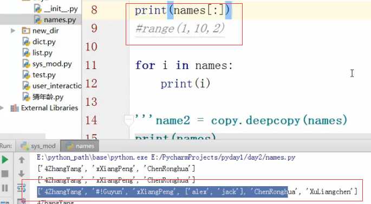Click line number 9 in the gutter
Screen dimensions: 371x204
(94, 28)
